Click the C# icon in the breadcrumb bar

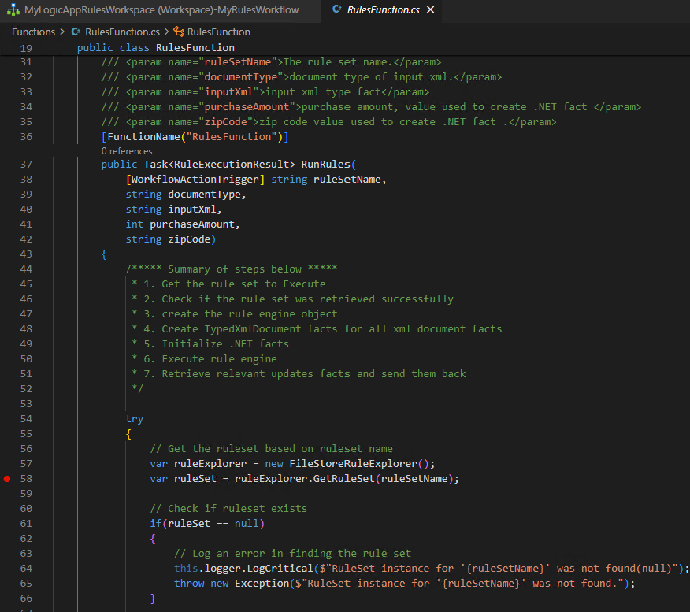pos(76,32)
